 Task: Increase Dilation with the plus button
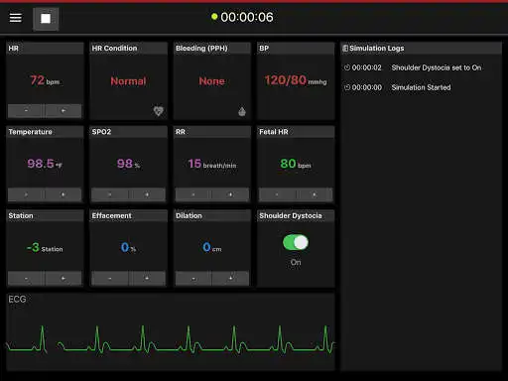coord(230,278)
